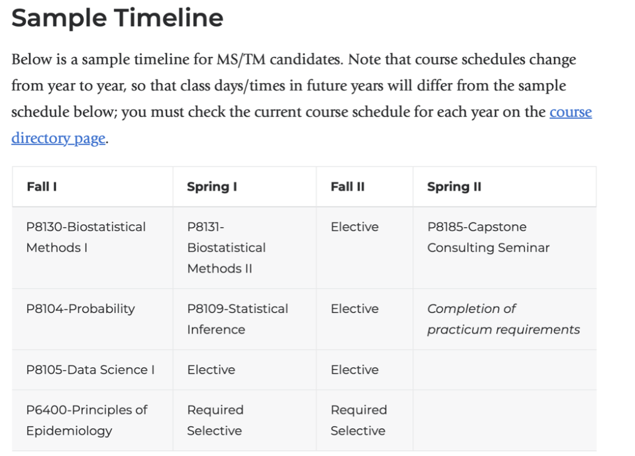Click the Fall II column header
This screenshot has width=635, height=456.
347,187
